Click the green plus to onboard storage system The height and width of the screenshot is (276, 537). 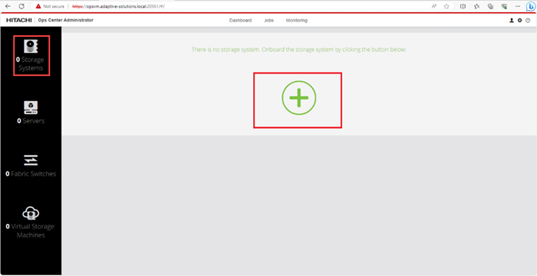(299, 98)
